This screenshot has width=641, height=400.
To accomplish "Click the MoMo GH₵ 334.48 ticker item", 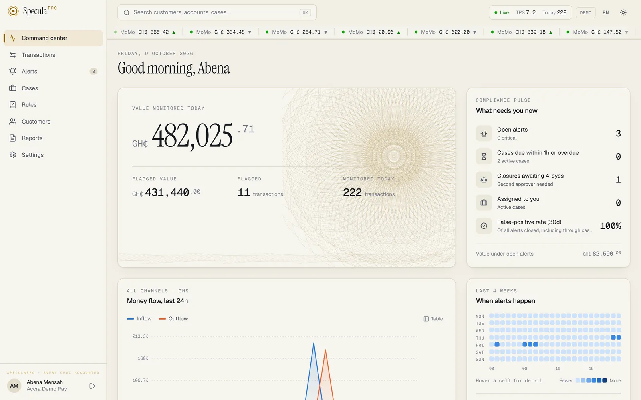I will click(221, 32).
